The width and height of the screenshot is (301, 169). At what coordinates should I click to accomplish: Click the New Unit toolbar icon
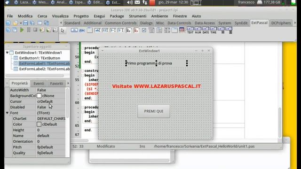(x=8, y=23)
